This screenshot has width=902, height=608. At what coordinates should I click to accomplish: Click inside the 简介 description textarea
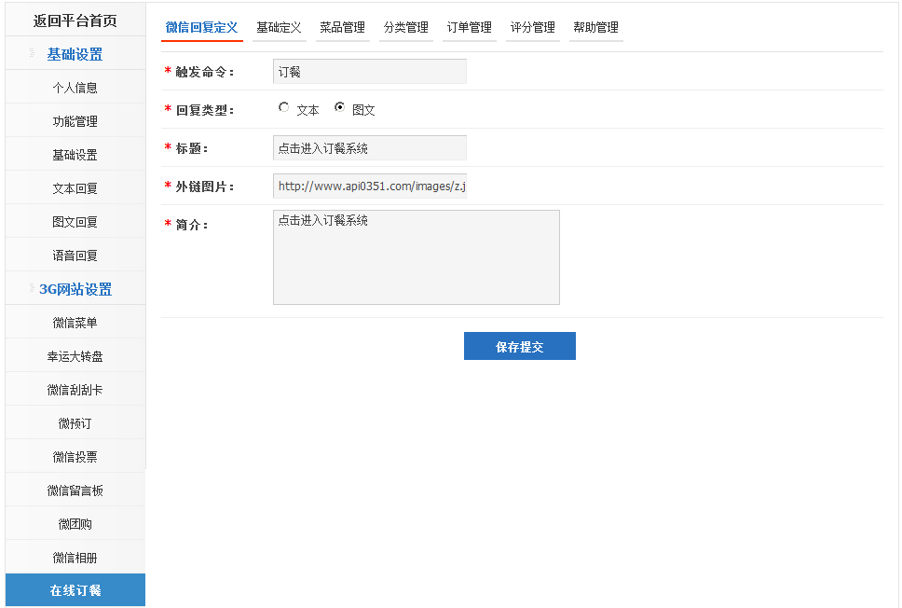pyautogui.click(x=416, y=256)
